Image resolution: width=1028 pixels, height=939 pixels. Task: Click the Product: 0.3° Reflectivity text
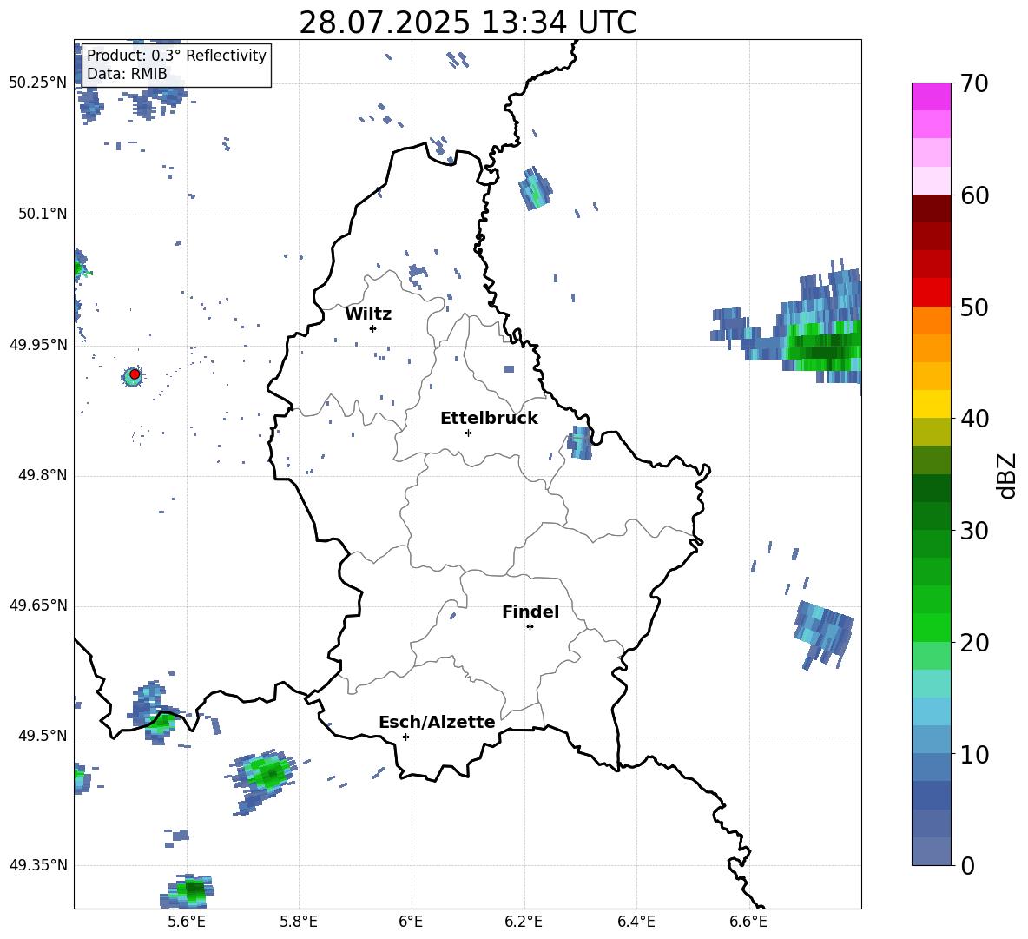pos(176,56)
